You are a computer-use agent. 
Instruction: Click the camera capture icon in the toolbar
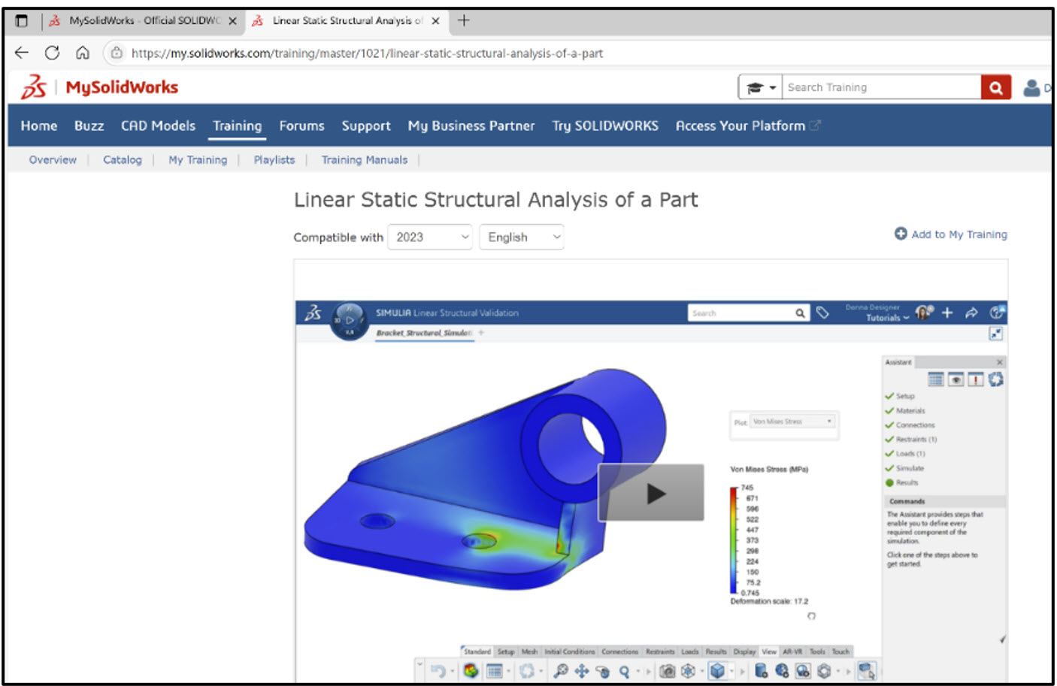[668, 670]
